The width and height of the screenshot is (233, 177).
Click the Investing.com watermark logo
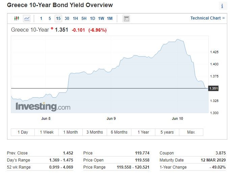43,107
